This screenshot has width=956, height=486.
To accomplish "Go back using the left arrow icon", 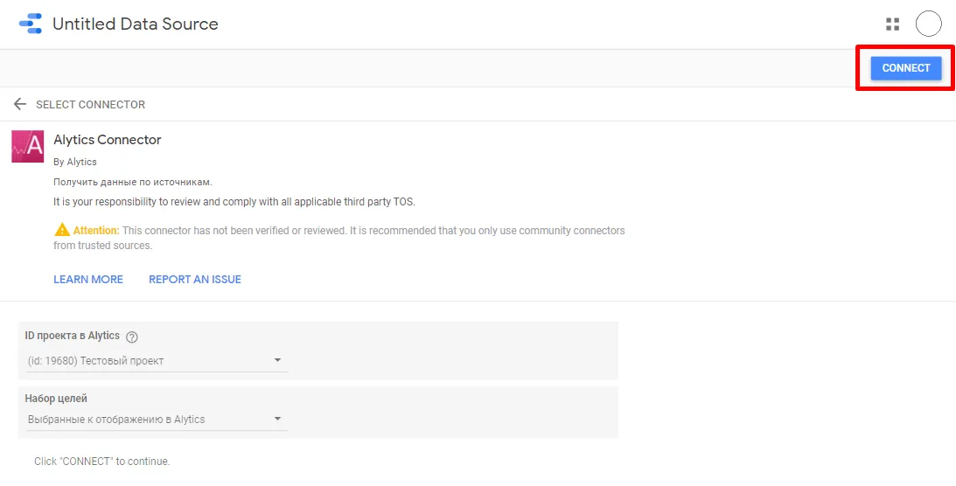I will [x=20, y=104].
